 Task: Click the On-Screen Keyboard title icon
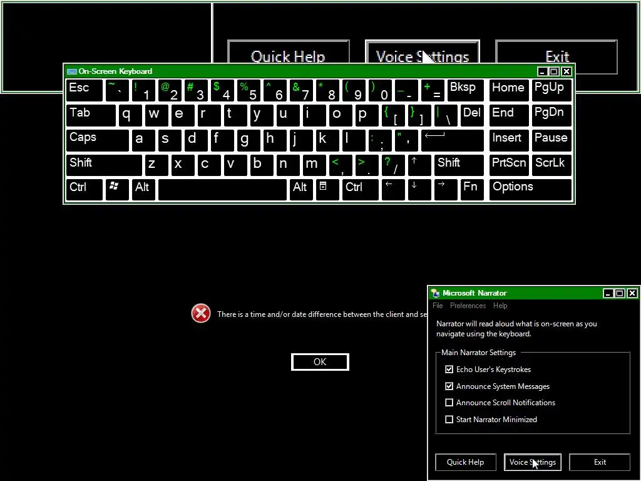pos(72,71)
